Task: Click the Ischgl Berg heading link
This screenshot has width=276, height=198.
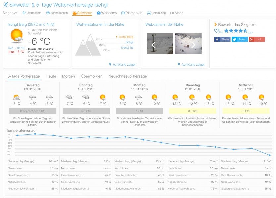Action: [31, 24]
